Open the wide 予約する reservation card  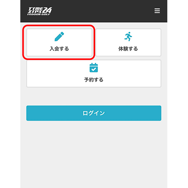94,74
